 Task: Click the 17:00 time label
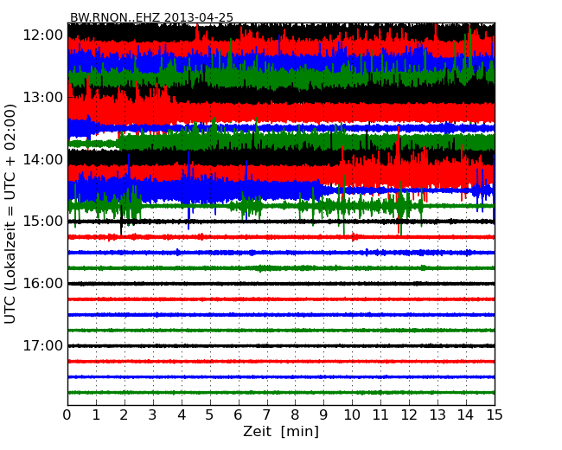point(43,345)
